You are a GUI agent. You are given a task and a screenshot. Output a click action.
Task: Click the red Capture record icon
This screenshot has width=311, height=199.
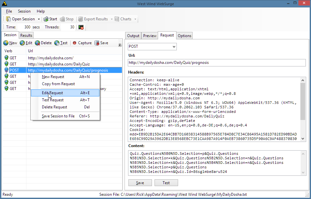pos(75,43)
